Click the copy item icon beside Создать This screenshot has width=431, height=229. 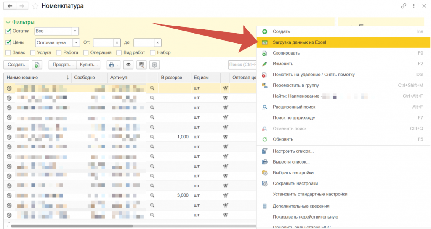click(x=37, y=65)
